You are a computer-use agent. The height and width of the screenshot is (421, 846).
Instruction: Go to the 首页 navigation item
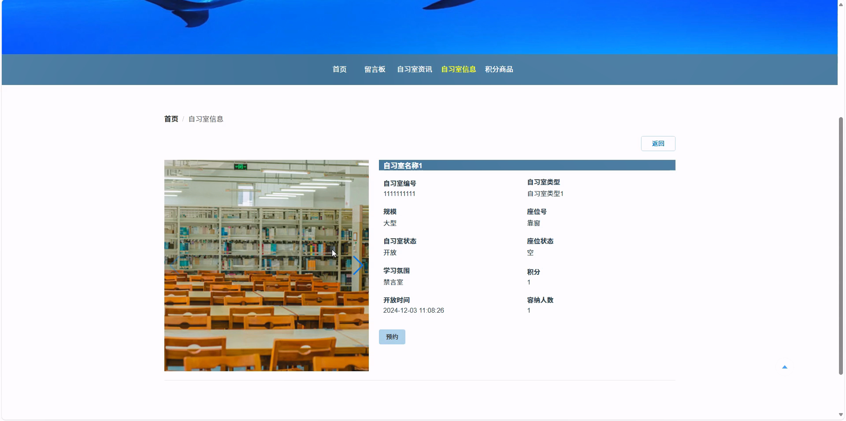339,69
